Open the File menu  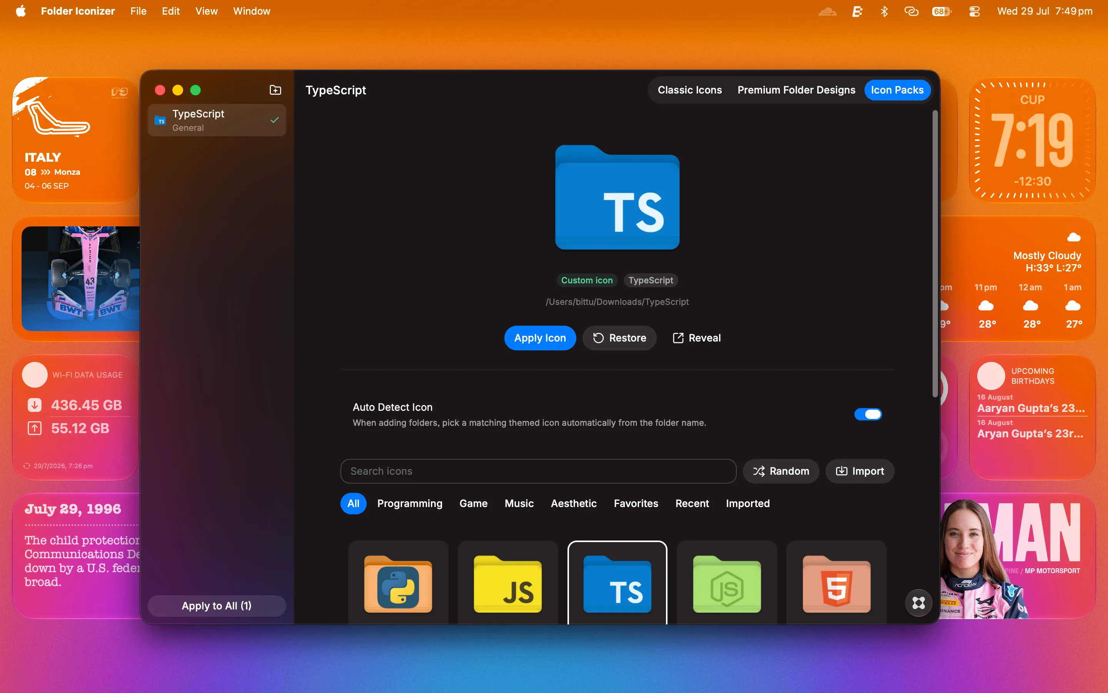[x=138, y=11]
